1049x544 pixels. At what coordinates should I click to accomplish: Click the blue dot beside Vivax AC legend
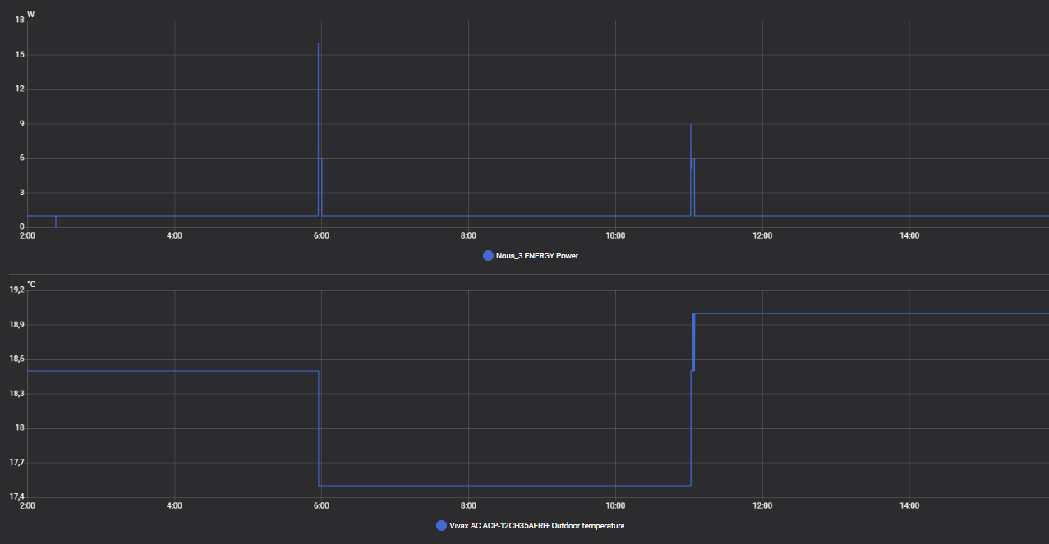click(x=442, y=526)
